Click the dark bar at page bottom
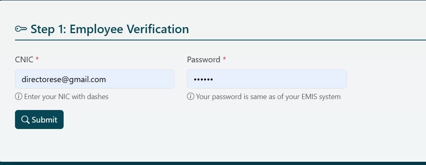 (x=213, y=163)
